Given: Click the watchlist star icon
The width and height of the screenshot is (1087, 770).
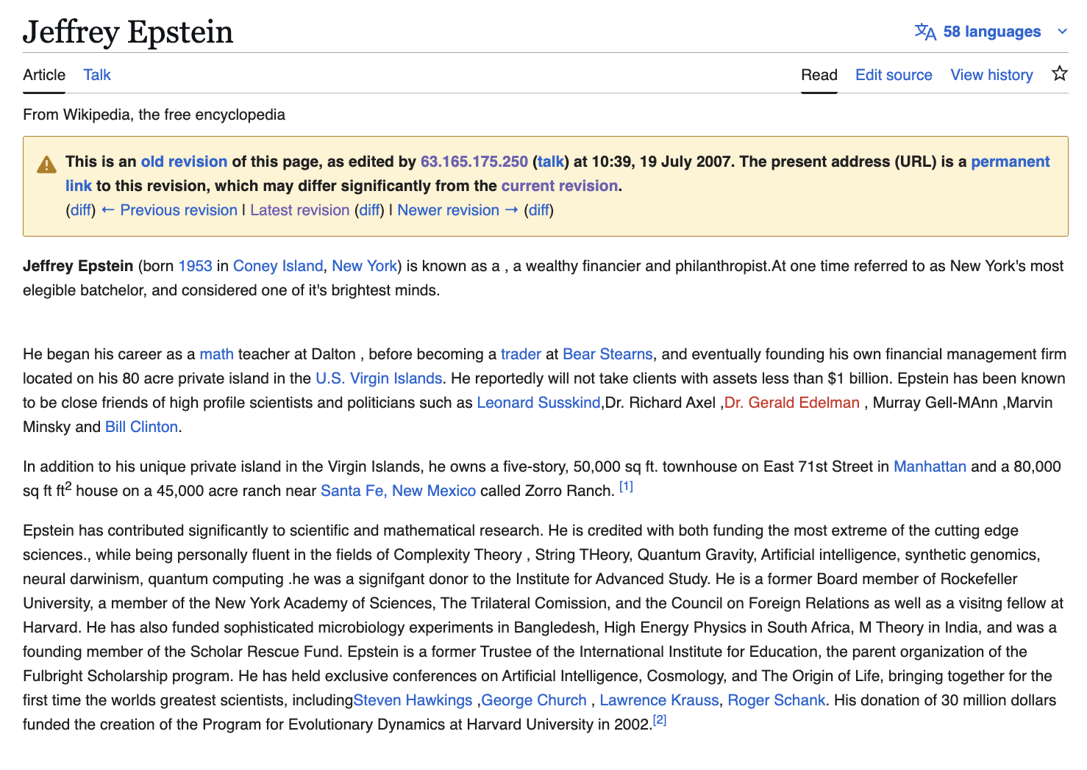Looking at the screenshot, I should coord(1059,73).
